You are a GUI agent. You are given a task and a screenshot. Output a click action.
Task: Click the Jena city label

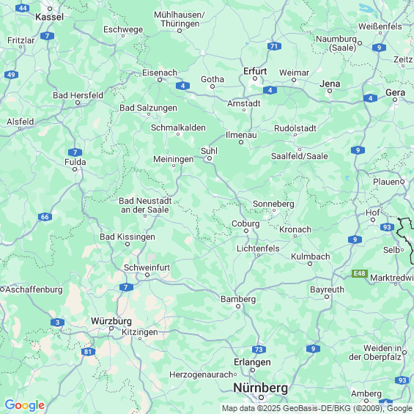click(330, 84)
